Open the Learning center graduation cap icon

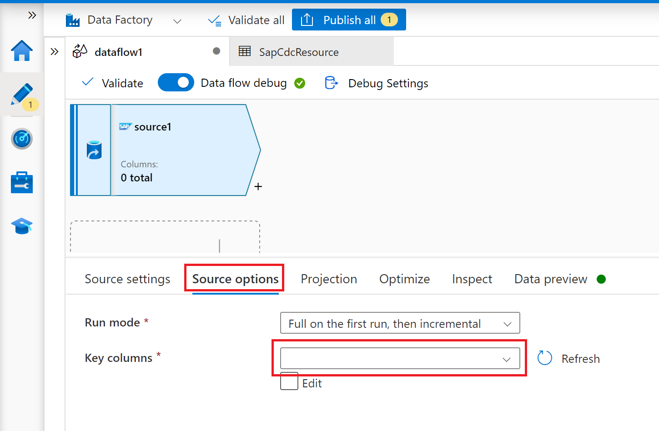21,226
